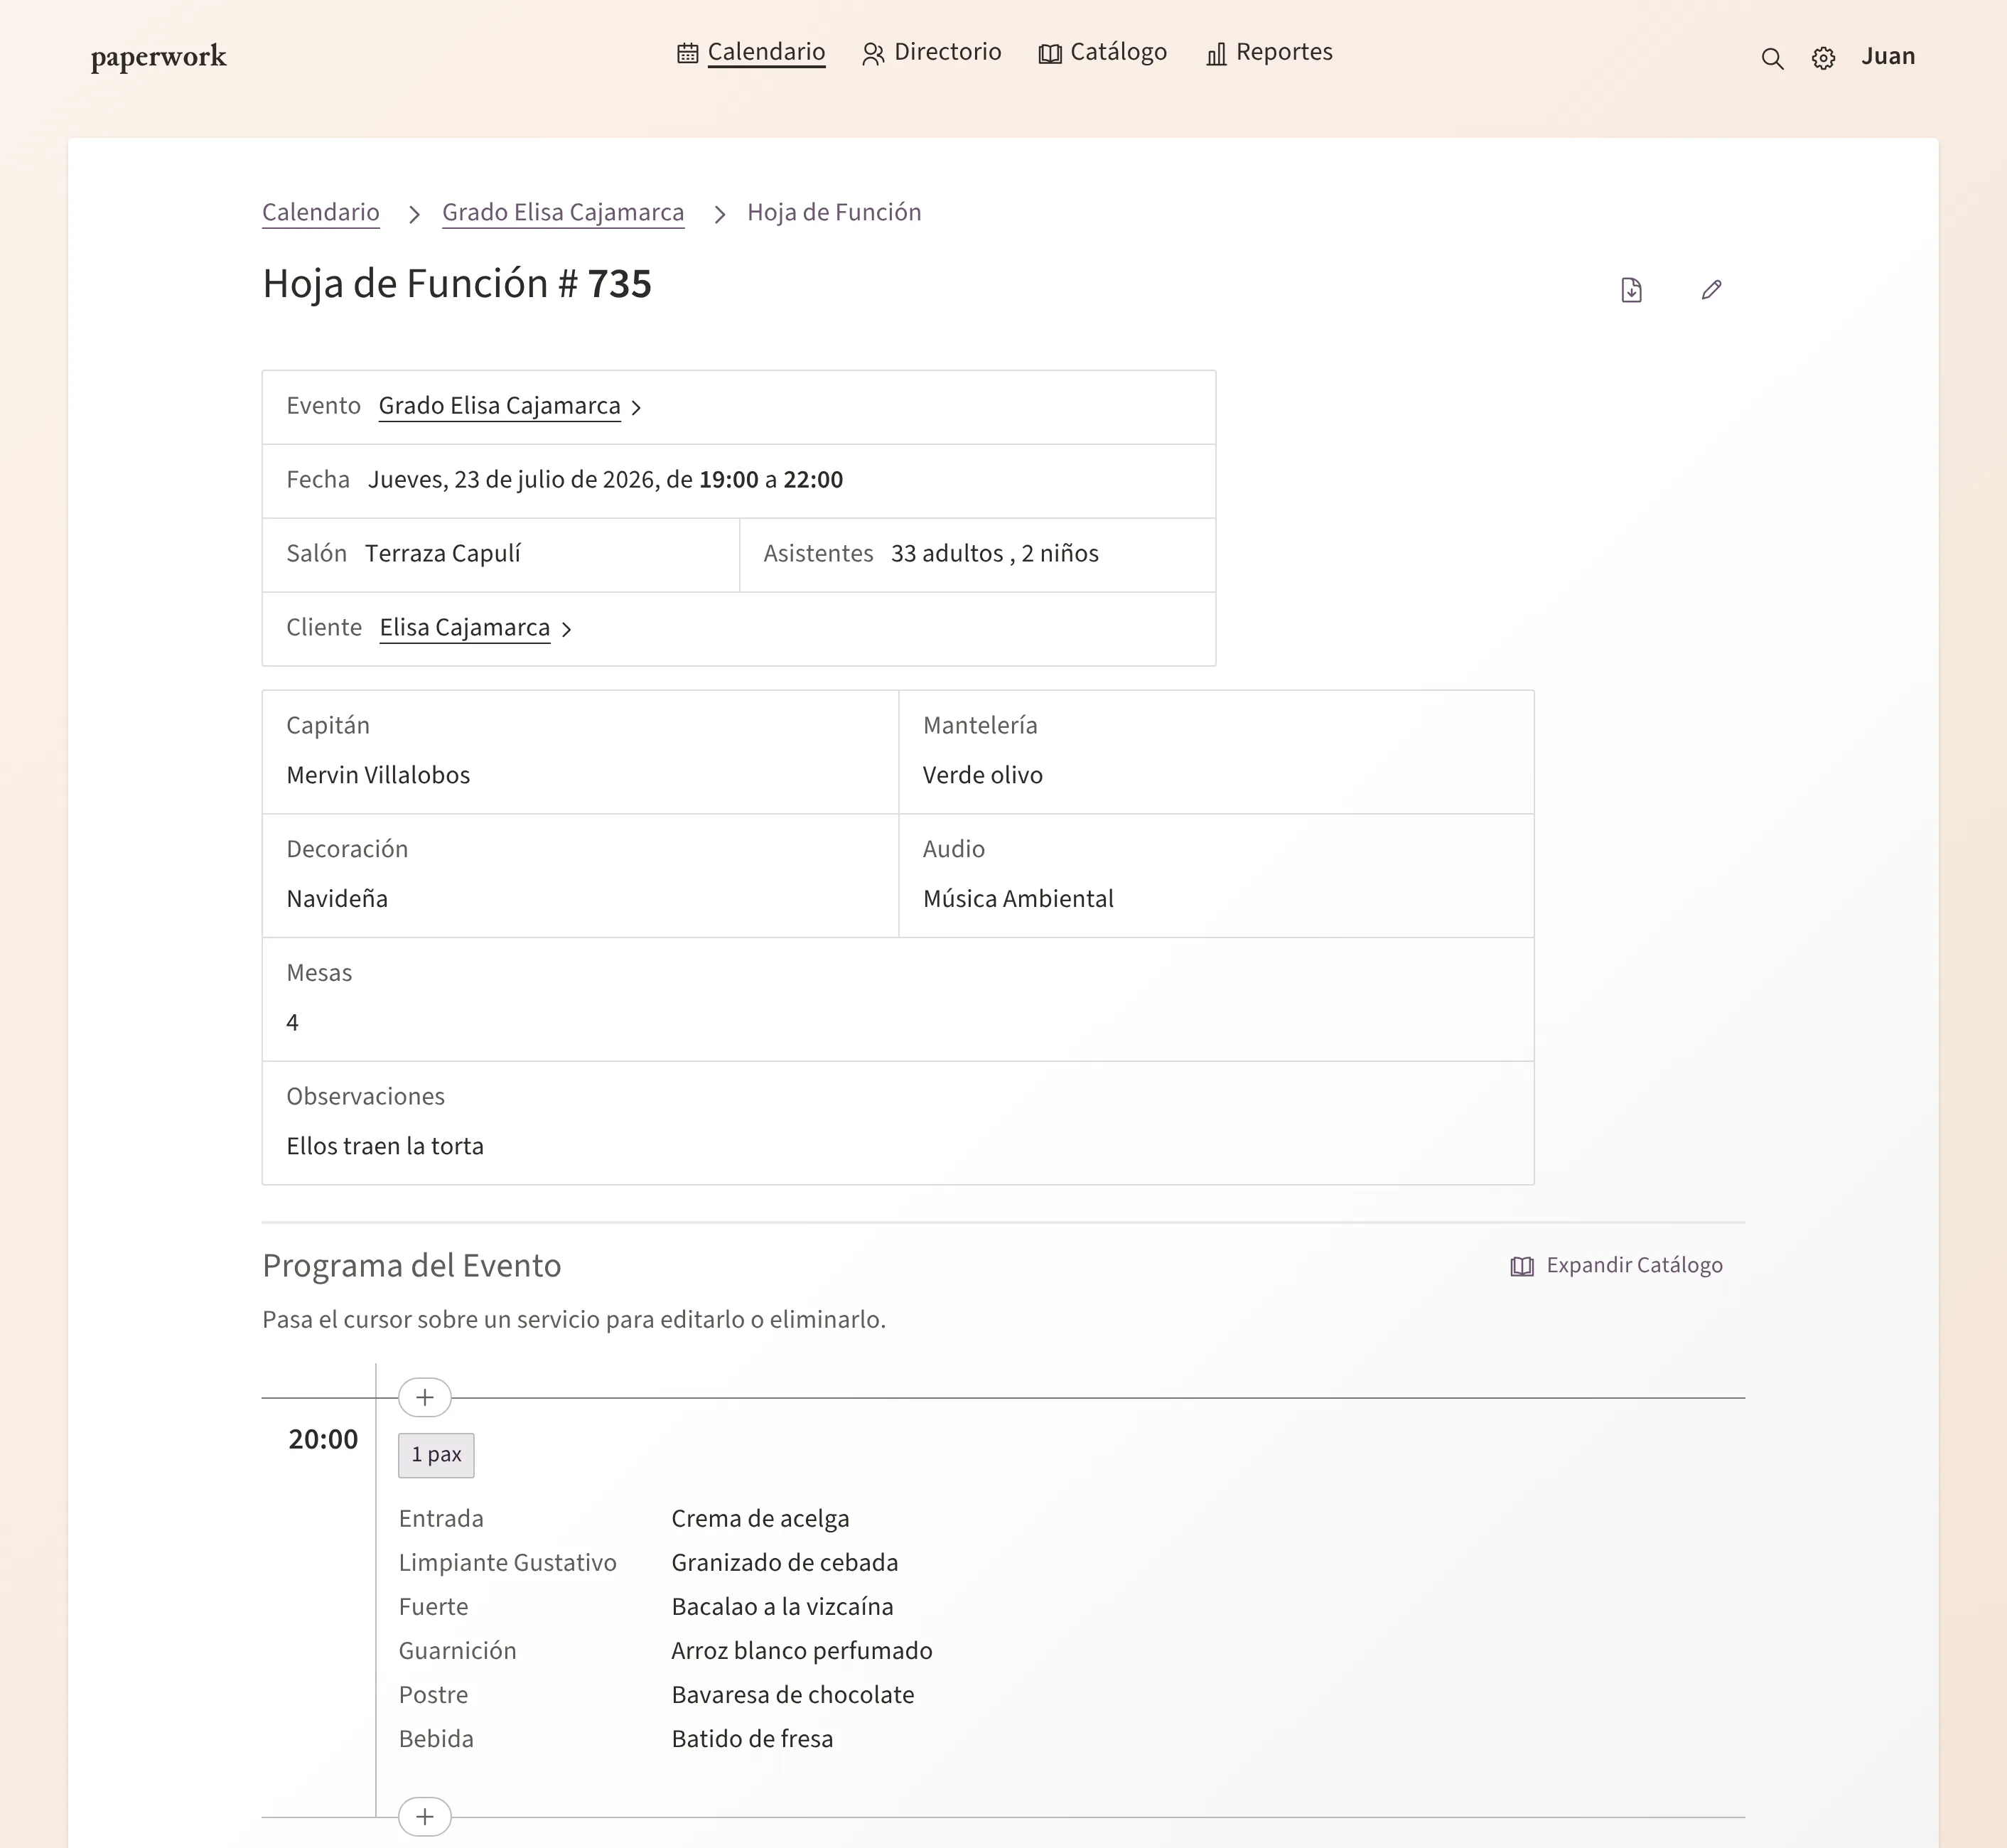Click the Hoja de Función # 735 heading
2007x1848 pixels.
[x=457, y=284]
